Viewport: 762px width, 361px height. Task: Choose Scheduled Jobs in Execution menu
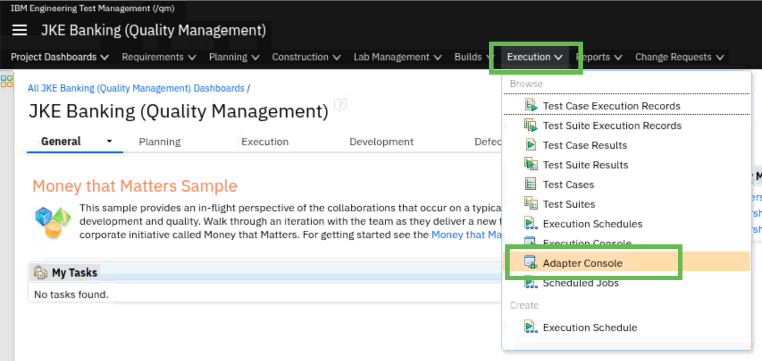click(x=581, y=283)
